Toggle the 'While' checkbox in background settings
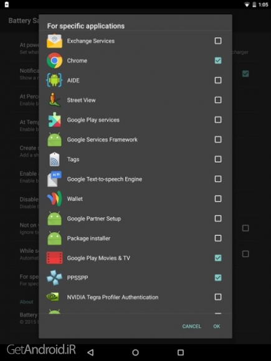This screenshot has height=361, width=271. point(245,254)
